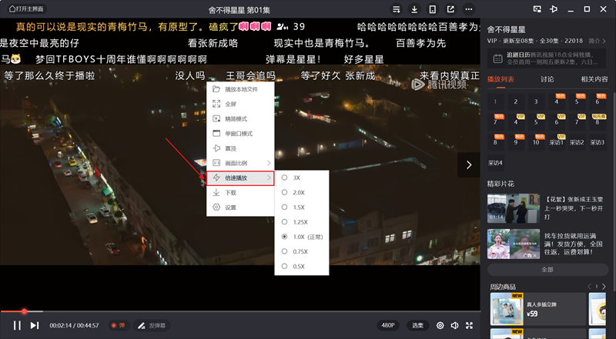Click the 舍不得星星 title in side panel
Viewport: 616px width, 339px height.
tap(506, 29)
